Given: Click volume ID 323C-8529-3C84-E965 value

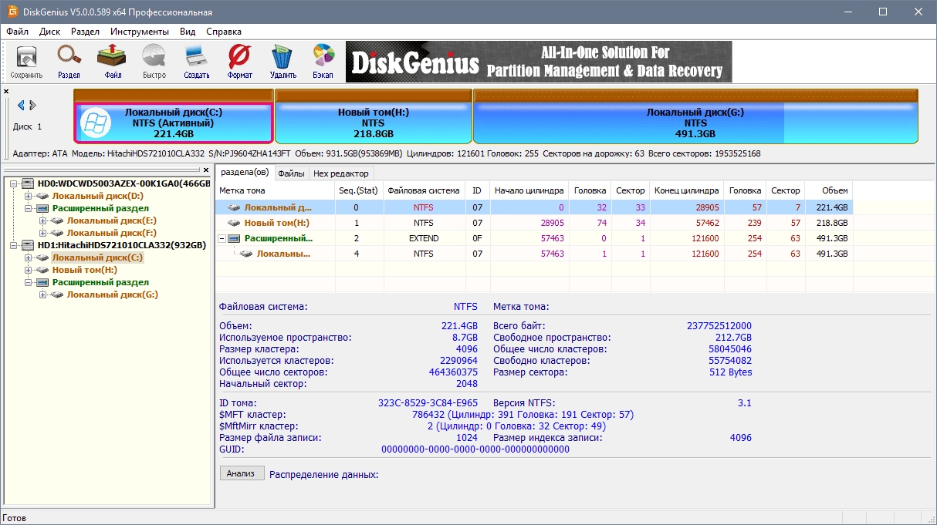Looking at the screenshot, I should pyautogui.click(x=428, y=403).
